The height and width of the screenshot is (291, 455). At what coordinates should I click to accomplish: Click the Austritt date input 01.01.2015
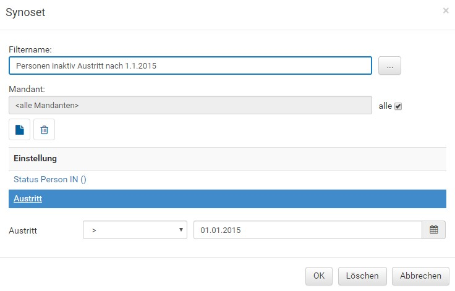pos(307,230)
